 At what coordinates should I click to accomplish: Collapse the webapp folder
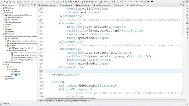point(8,69)
